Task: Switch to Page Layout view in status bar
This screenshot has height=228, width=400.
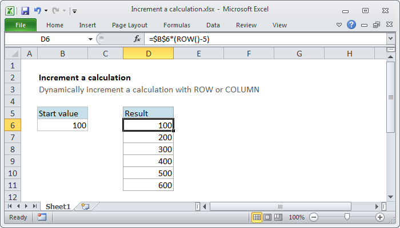Action: click(267, 217)
